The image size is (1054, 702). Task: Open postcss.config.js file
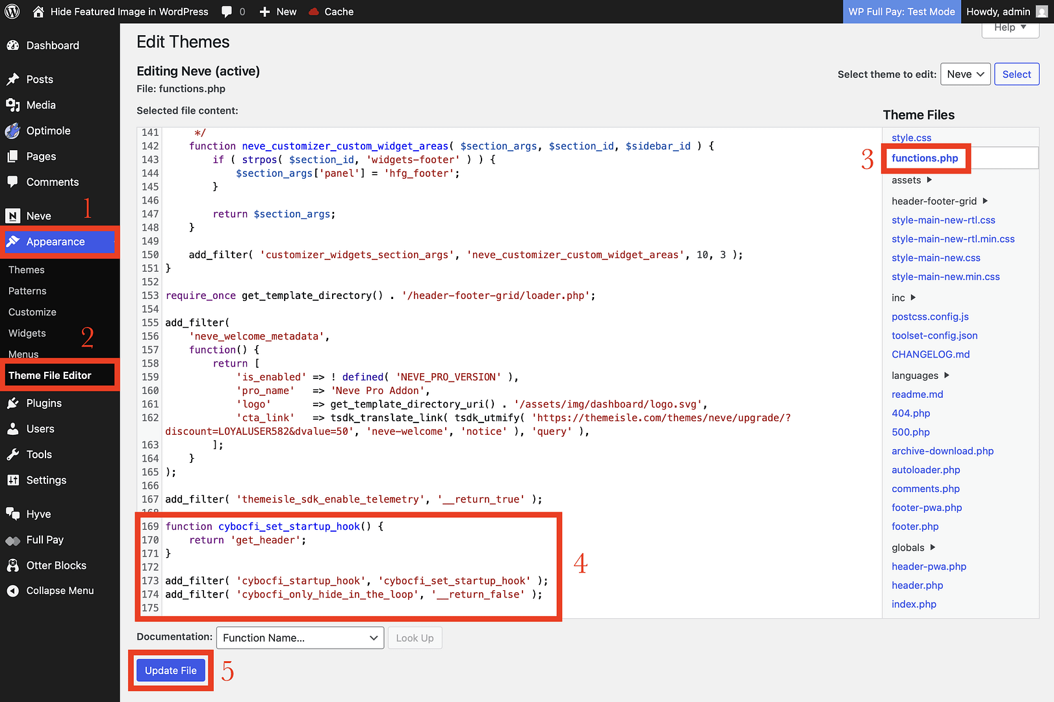point(930,317)
